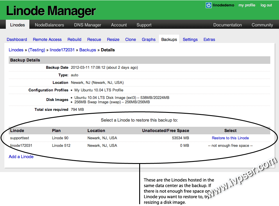Open the NodeBalancers tab
This screenshot has height=206, width=279.
(x=49, y=25)
